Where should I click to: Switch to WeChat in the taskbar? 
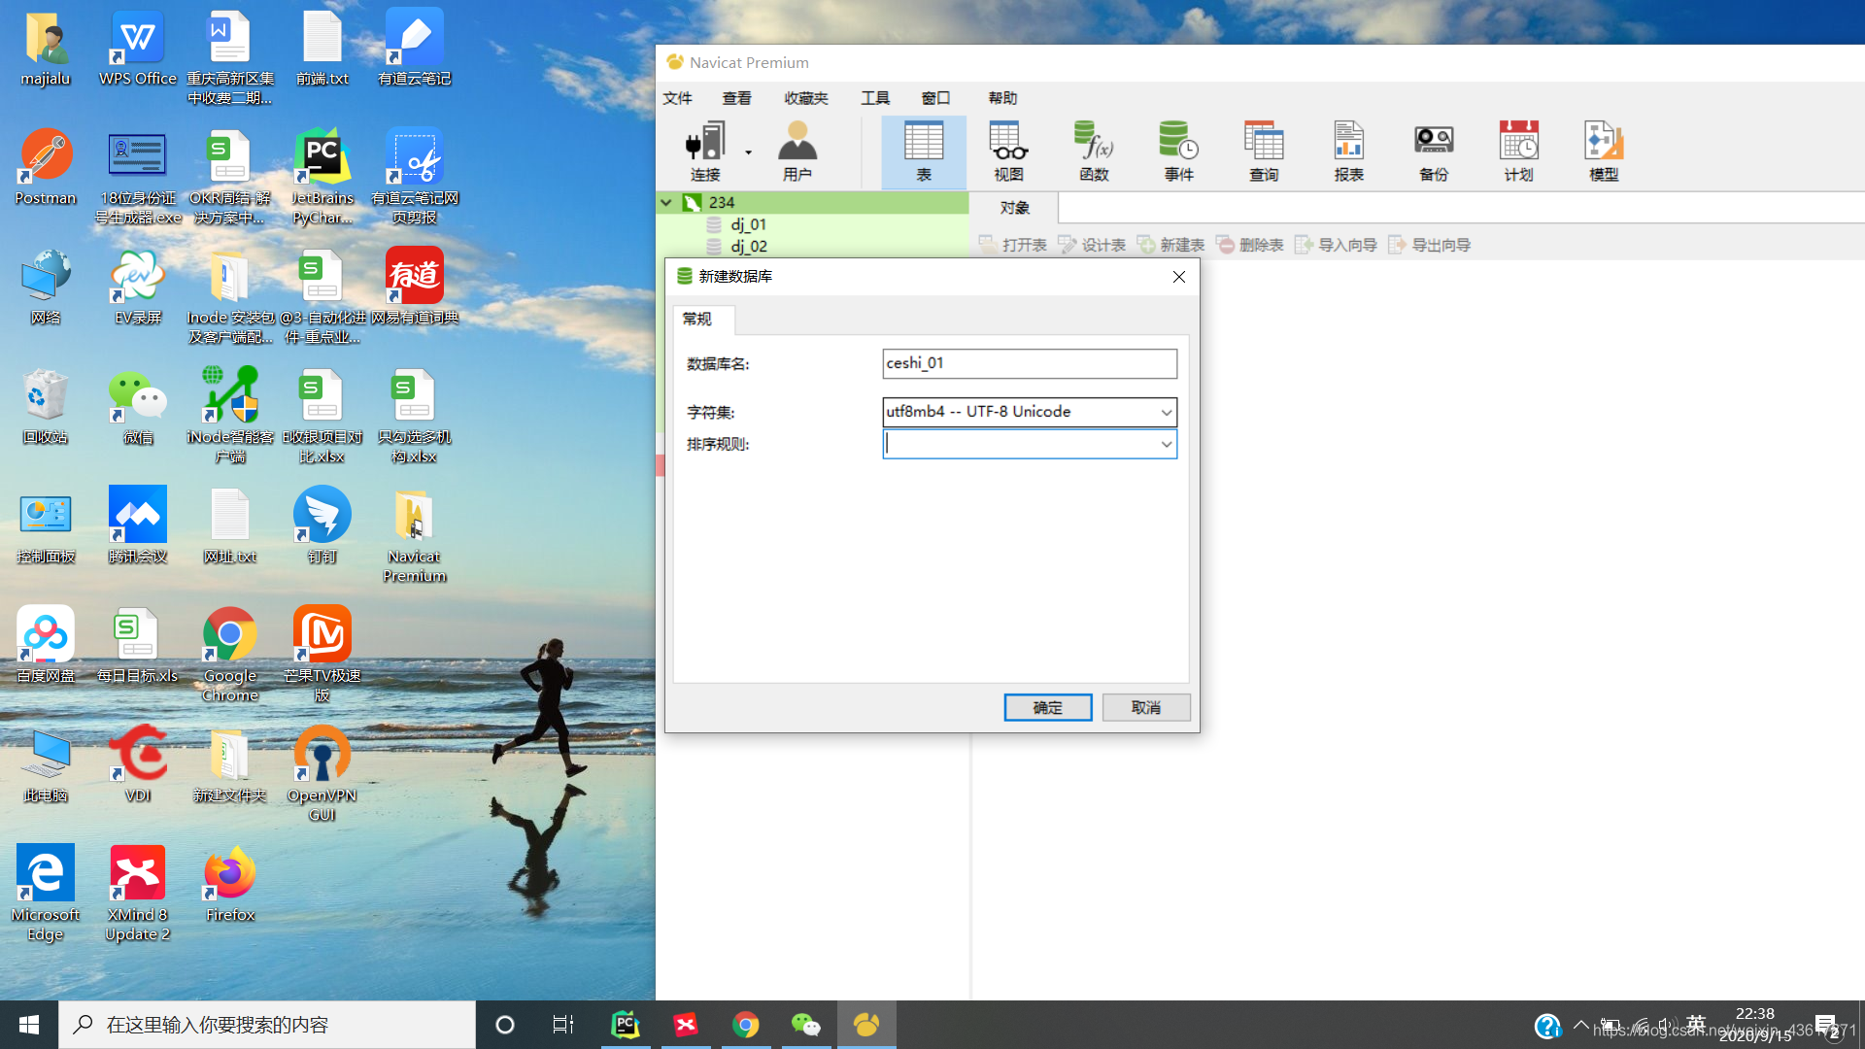[806, 1025]
